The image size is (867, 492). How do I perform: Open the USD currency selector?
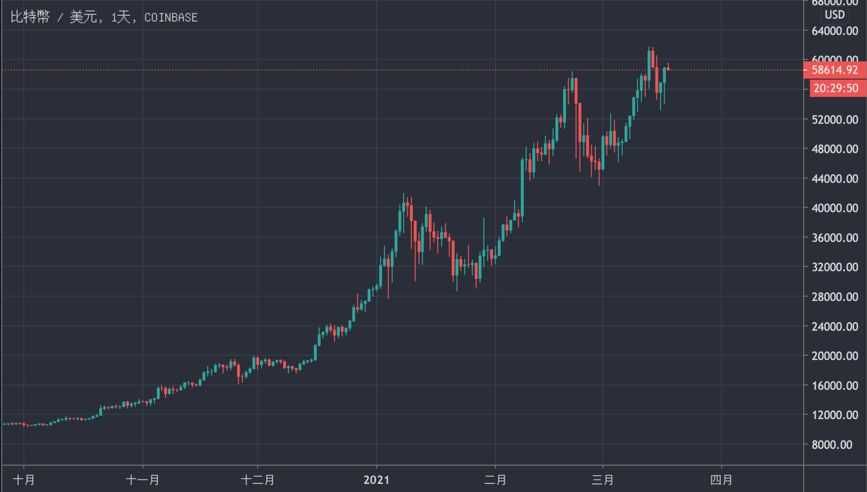[x=835, y=15]
